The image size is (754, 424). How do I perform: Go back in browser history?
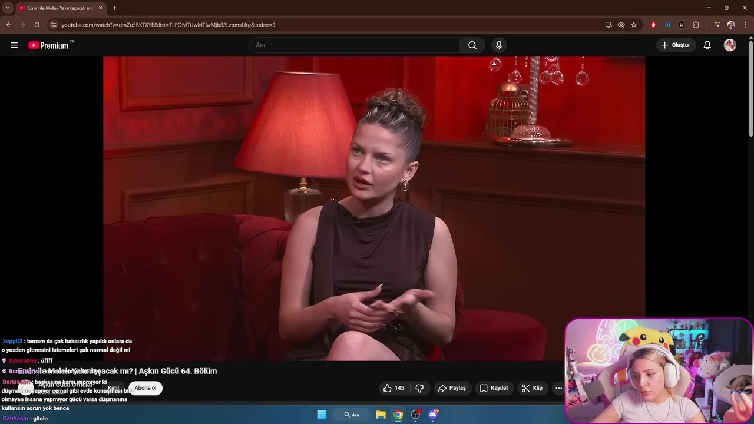8,25
